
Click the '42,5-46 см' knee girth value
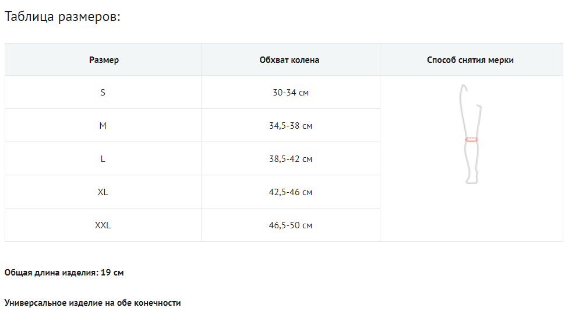pyautogui.click(x=290, y=192)
